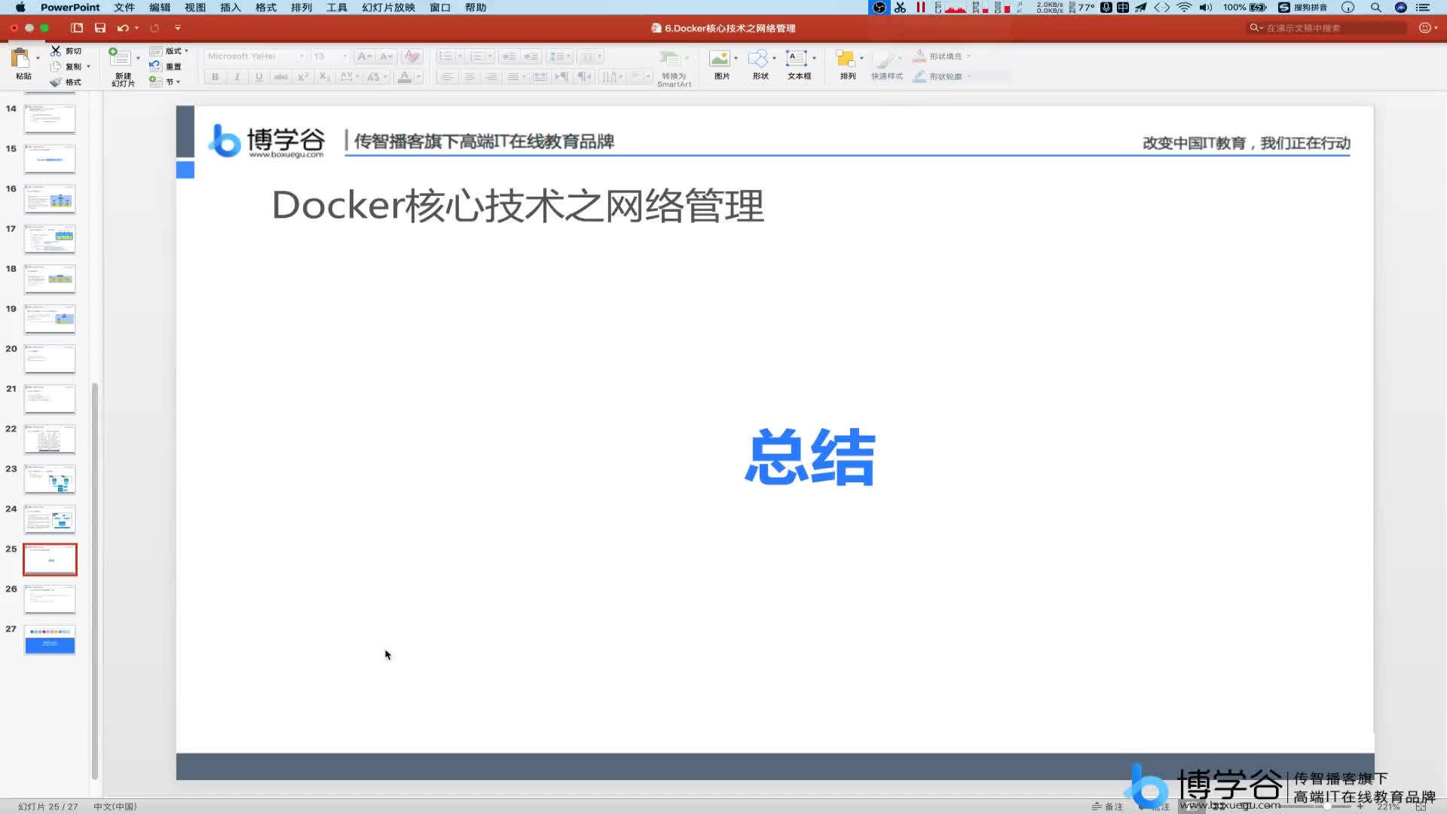This screenshot has width=1447, height=814.
Task: Insert a picture with 图片 icon
Action: pyautogui.click(x=720, y=58)
